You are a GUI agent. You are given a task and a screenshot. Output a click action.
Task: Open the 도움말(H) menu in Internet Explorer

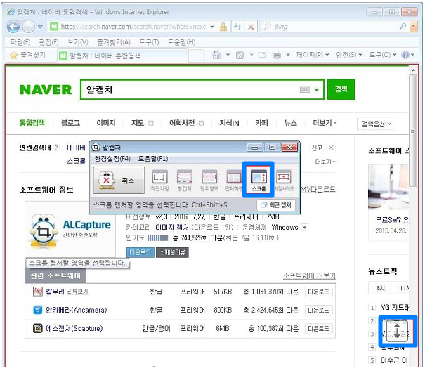pos(182,42)
